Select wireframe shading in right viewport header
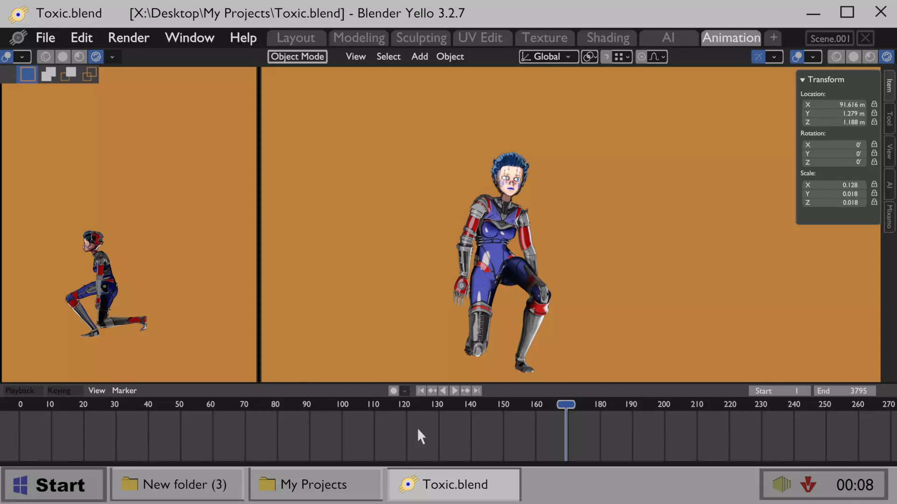The image size is (897, 504). point(836,57)
